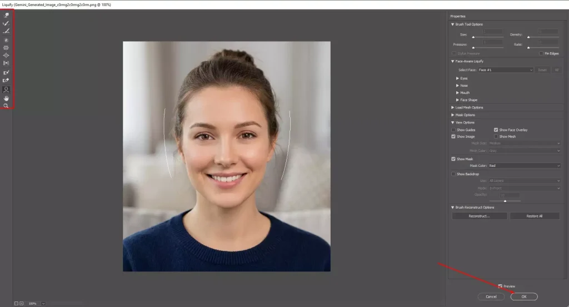Select the Hand tool
The image size is (569, 307).
pos(6,98)
